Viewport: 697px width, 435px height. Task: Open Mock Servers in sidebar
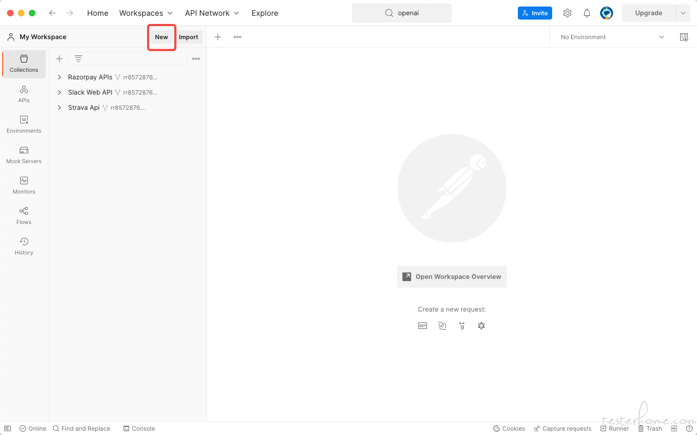tap(24, 155)
